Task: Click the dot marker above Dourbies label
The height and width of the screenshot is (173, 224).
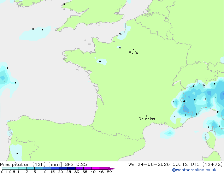Action: (147, 116)
